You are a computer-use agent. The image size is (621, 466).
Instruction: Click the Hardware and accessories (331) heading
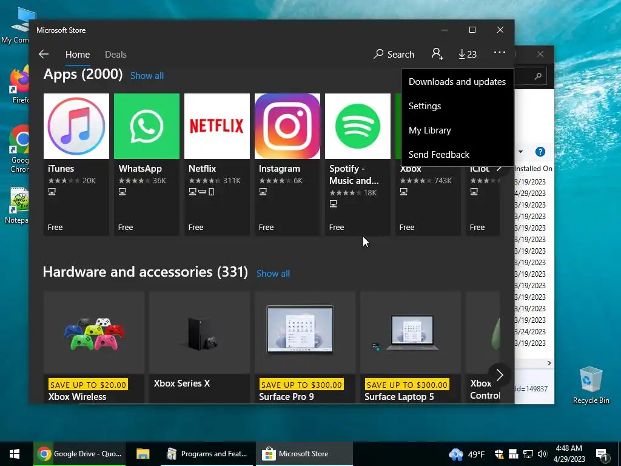[x=146, y=272]
